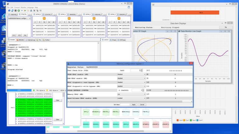This screenshot has height=134, width=239.
Task: Click the green download arrow status icon
Action: pyautogui.click(x=34, y=90)
